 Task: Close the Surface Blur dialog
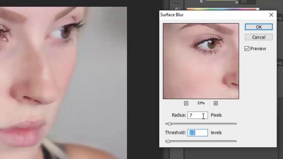click(x=271, y=15)
